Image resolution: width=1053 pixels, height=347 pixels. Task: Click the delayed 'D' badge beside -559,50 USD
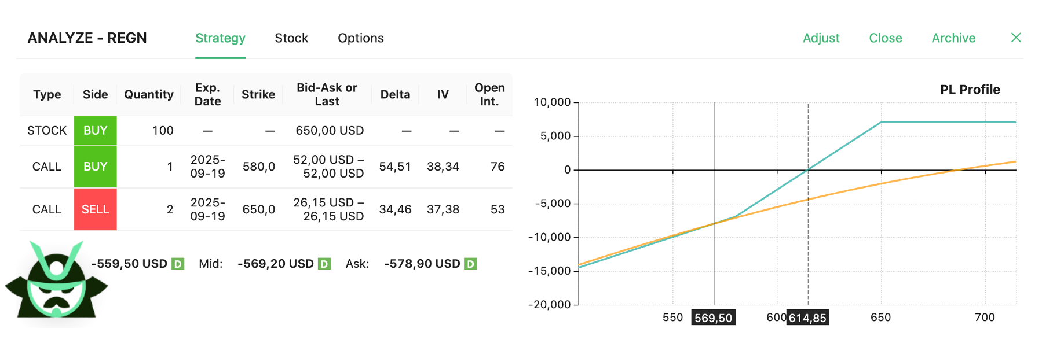178,264
